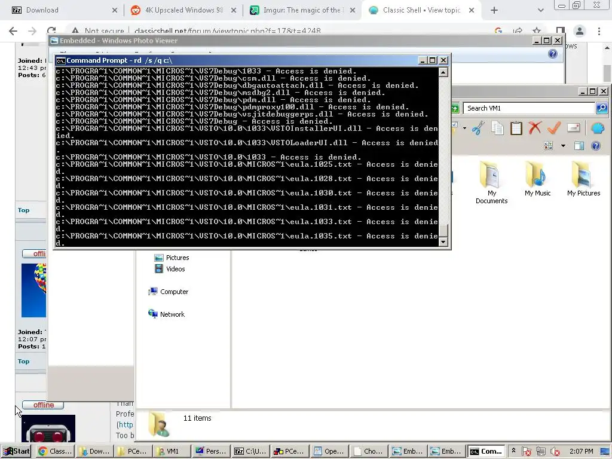Click the muted volume tray icon
The width and height of the screenshot is (612, 459).
point(555,451)
